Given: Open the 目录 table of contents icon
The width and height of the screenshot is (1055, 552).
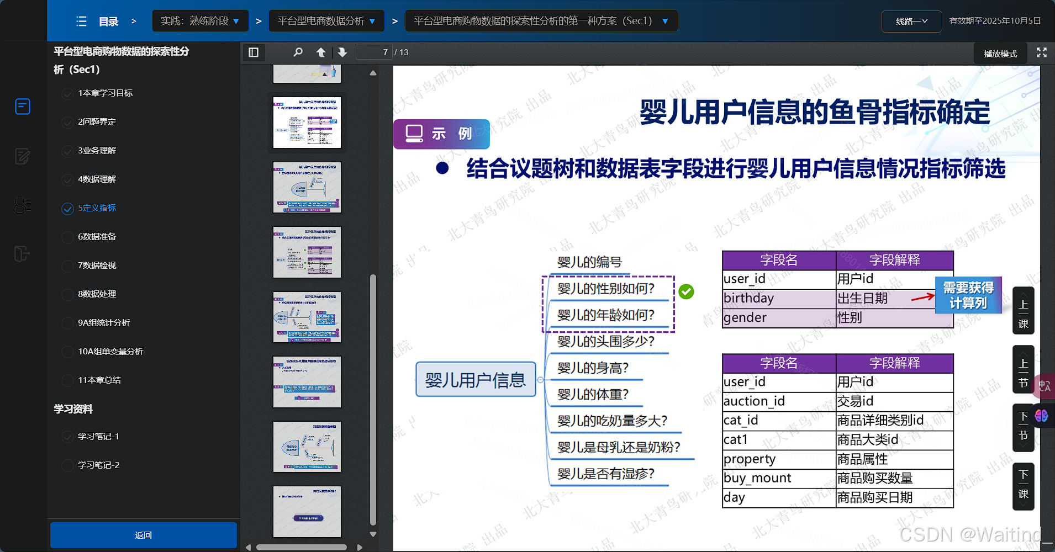Looking at the screenshot, I should click(81, 22).
